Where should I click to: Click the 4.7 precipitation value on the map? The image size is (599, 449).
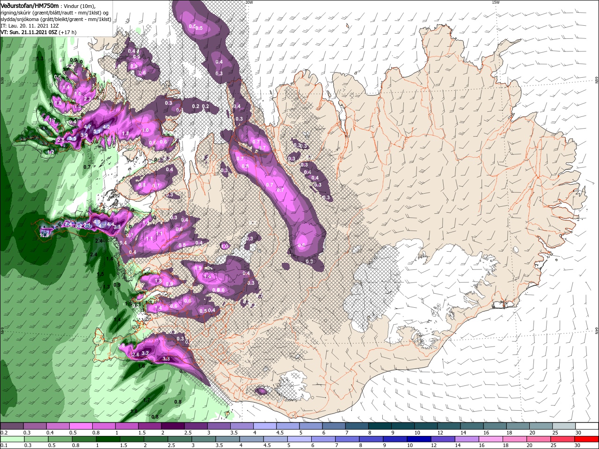[87, 127]
